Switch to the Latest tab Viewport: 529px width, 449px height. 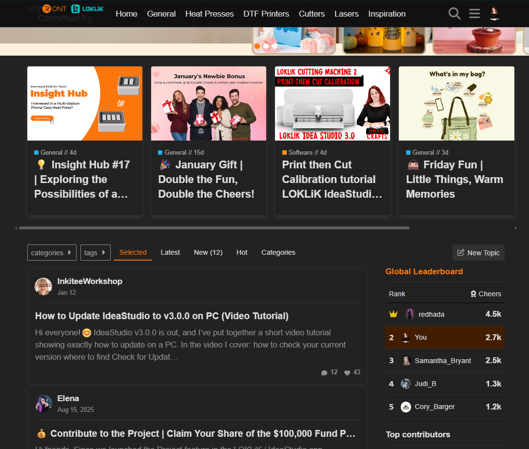(x=170, y=252)
